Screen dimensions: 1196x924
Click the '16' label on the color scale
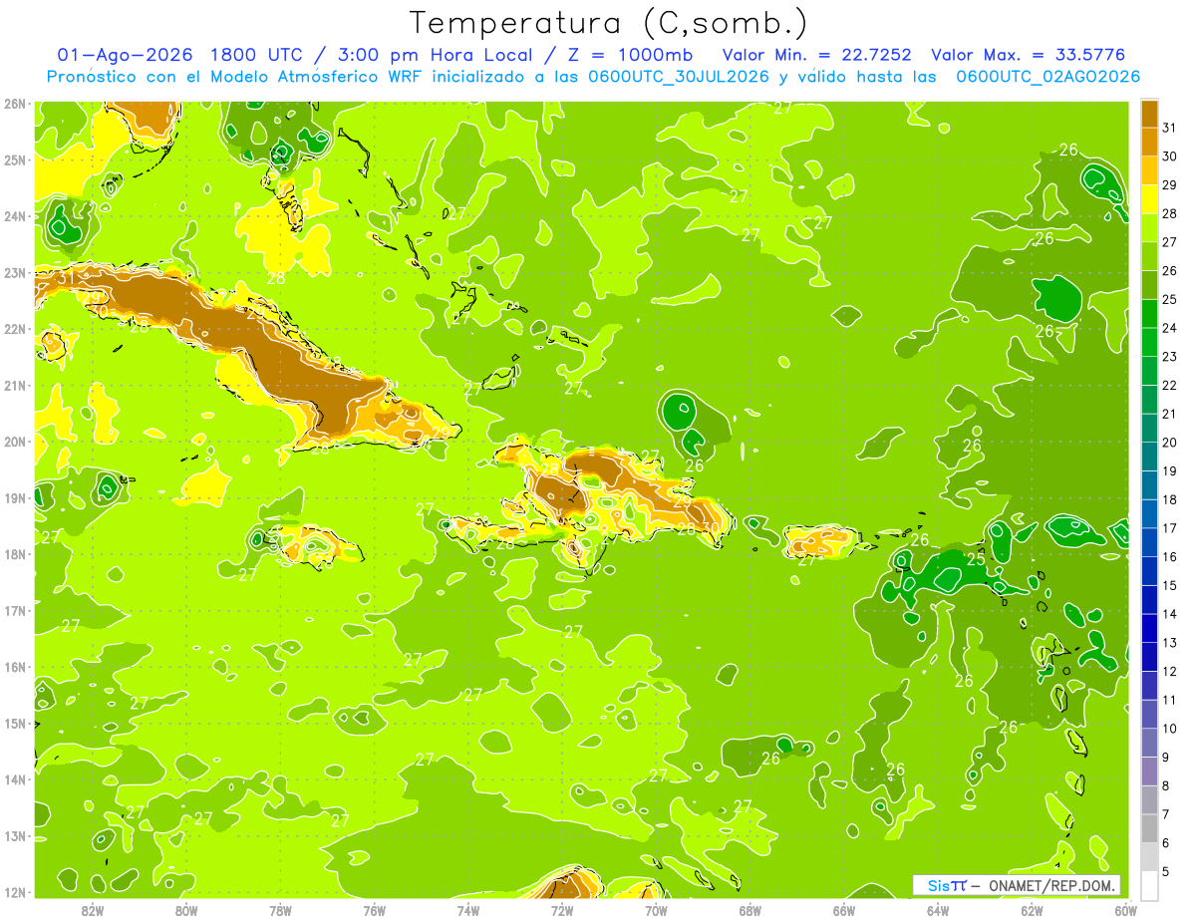(x=1170, y=557)
